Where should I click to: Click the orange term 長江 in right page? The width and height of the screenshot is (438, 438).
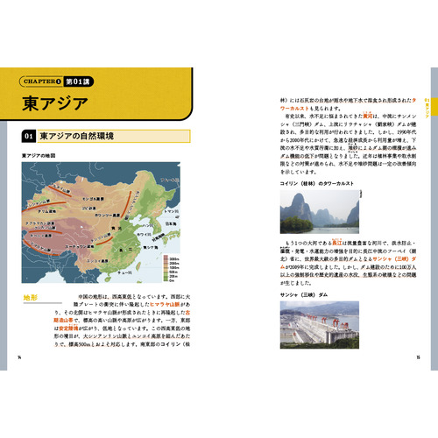pyautogui.click(x=337, y=243)
